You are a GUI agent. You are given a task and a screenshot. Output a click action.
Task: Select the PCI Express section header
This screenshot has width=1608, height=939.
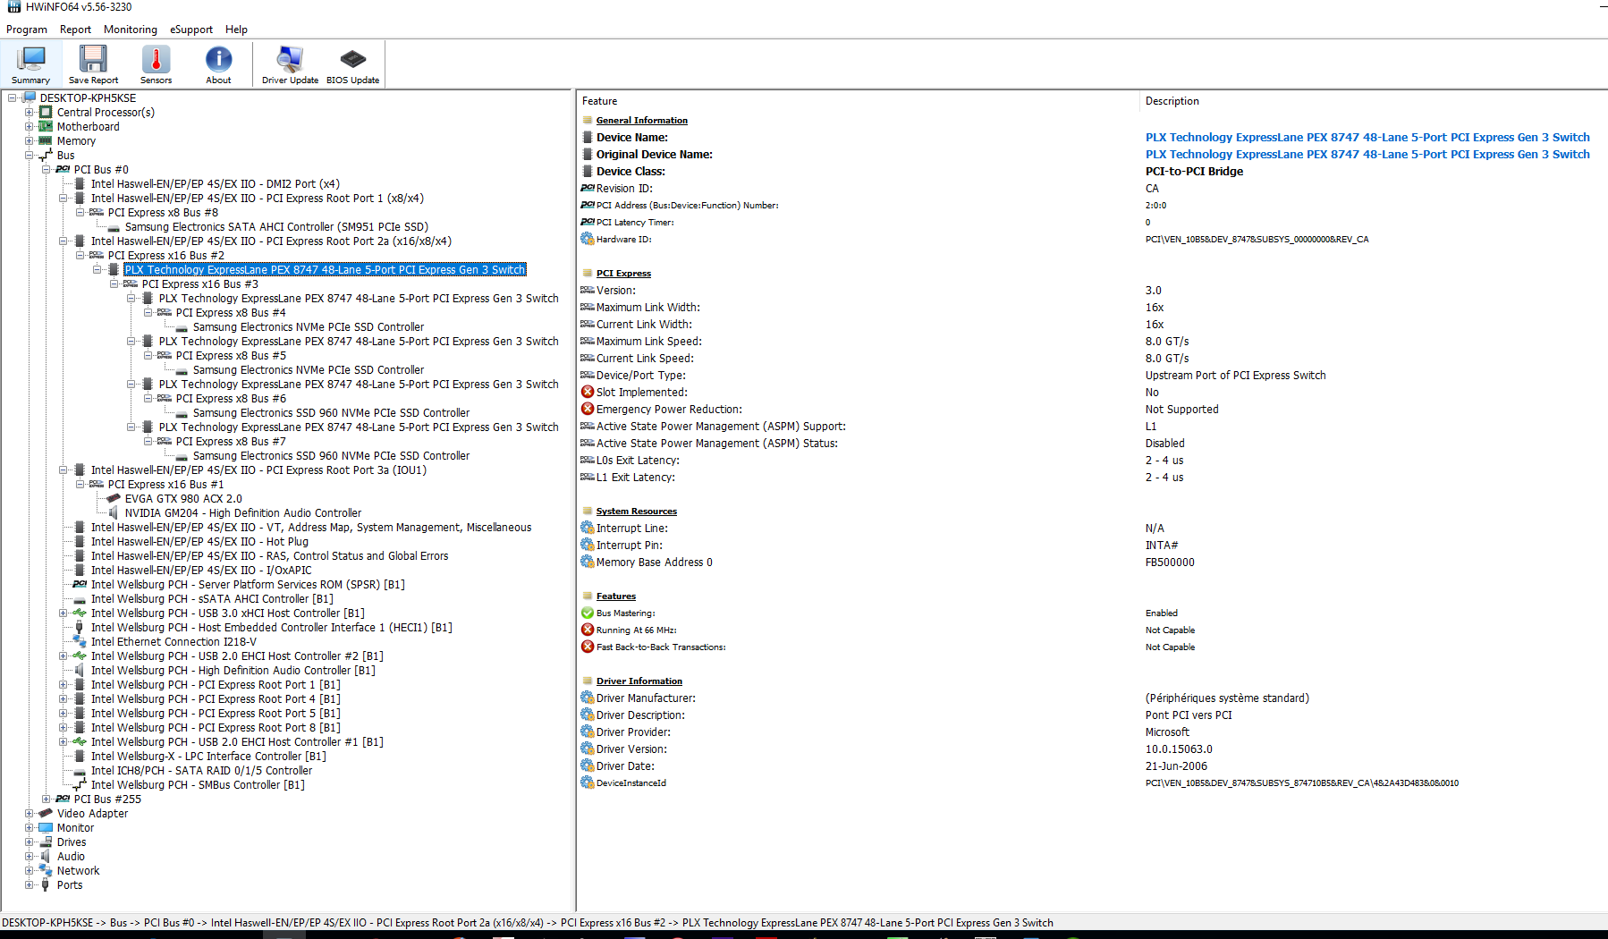tap(623, 274)
